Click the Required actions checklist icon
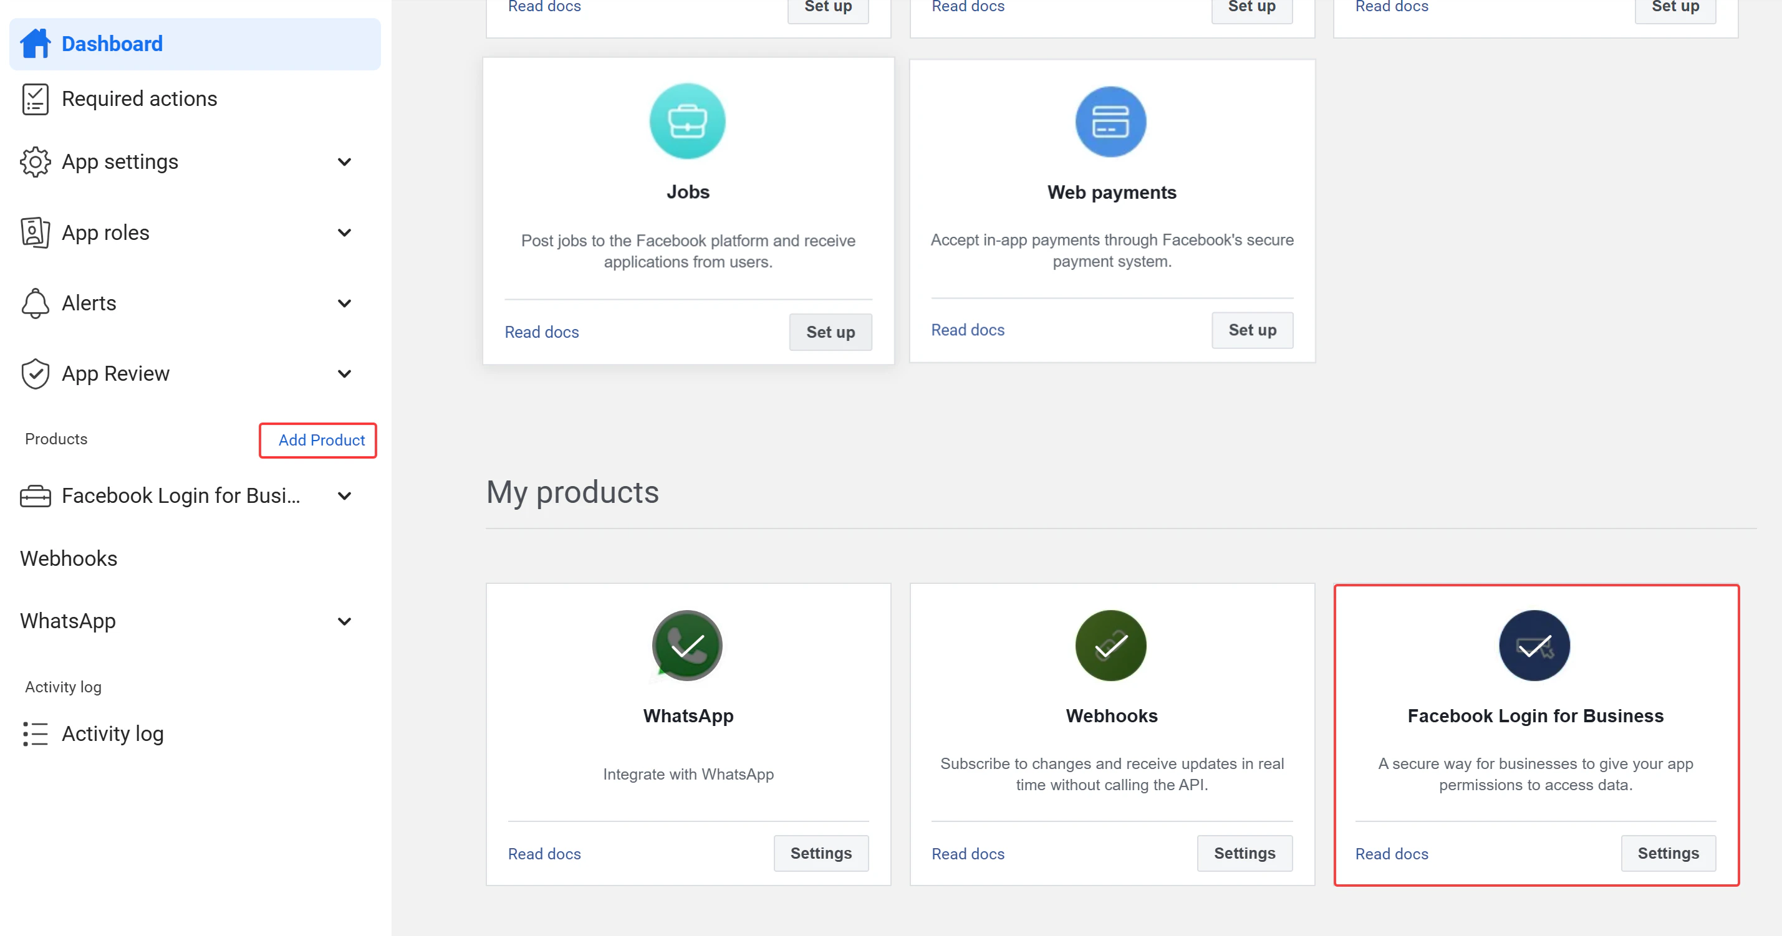Image resolution: width=1782 pixels, height=936 pixels. [x=36, y=99]
